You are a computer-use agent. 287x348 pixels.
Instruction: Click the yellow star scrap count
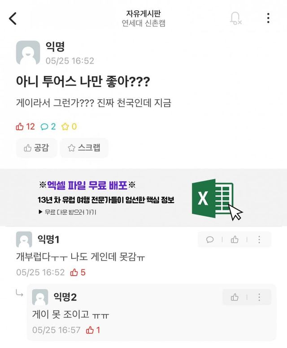(69, 126)
